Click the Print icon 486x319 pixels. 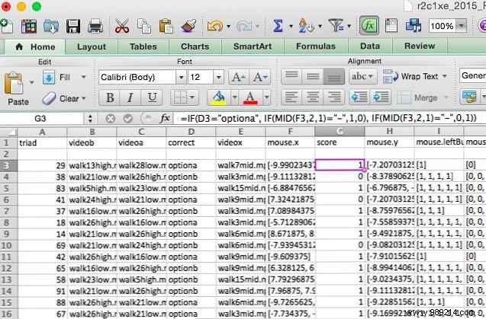95,26
